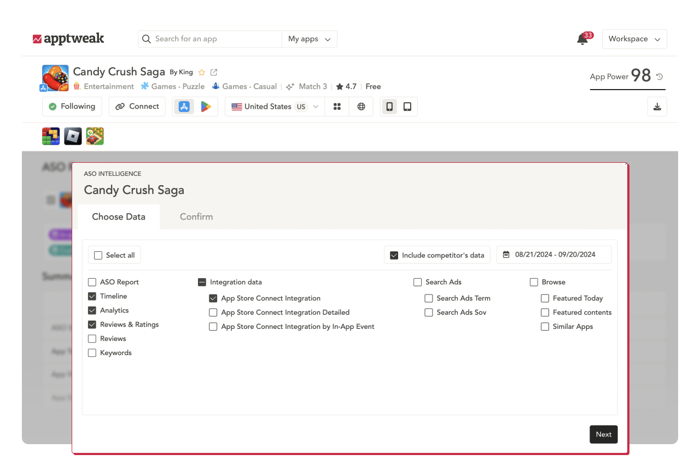Open the United States country dropdown
The height and width of the screenshot is (466, 700).
click(275, 107)
